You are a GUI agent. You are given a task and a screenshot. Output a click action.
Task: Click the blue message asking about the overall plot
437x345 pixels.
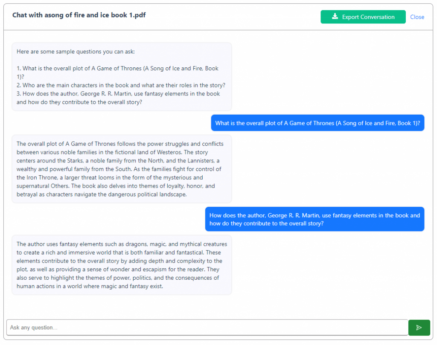click(318, 123)
